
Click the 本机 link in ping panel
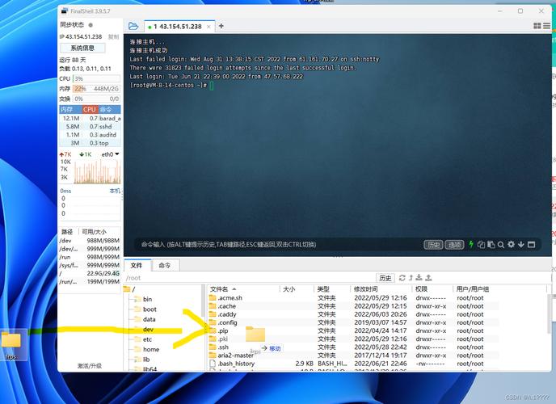pos(115,191)
